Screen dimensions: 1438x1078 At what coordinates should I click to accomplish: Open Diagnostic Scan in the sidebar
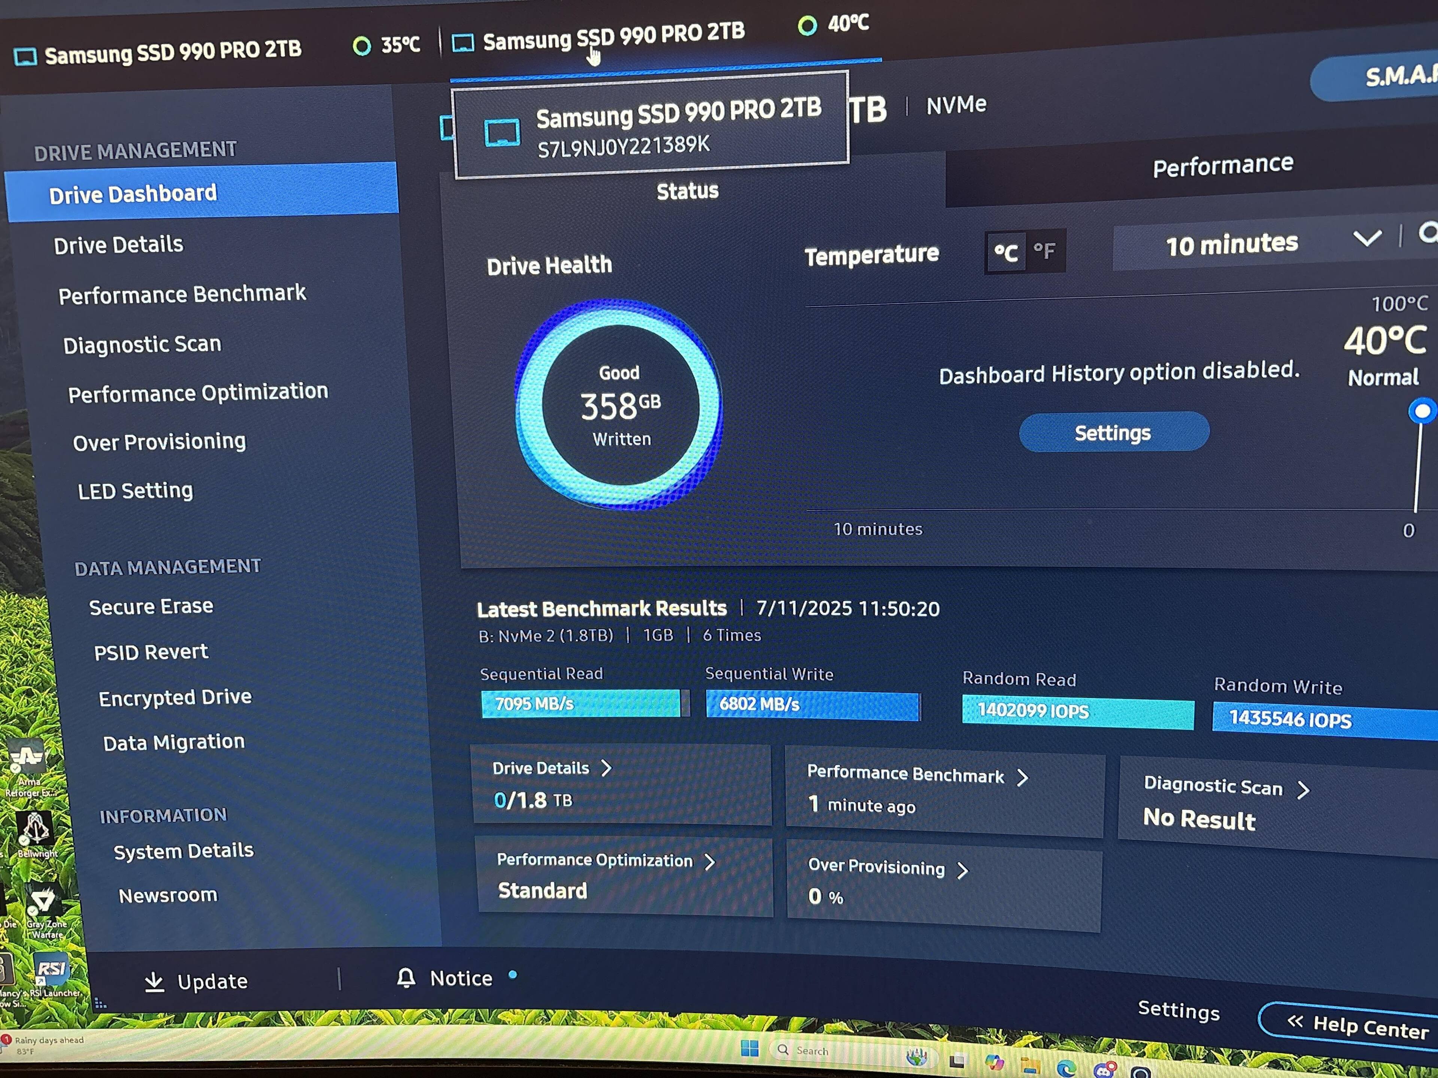pyautogui.click(x=142, y=344)
